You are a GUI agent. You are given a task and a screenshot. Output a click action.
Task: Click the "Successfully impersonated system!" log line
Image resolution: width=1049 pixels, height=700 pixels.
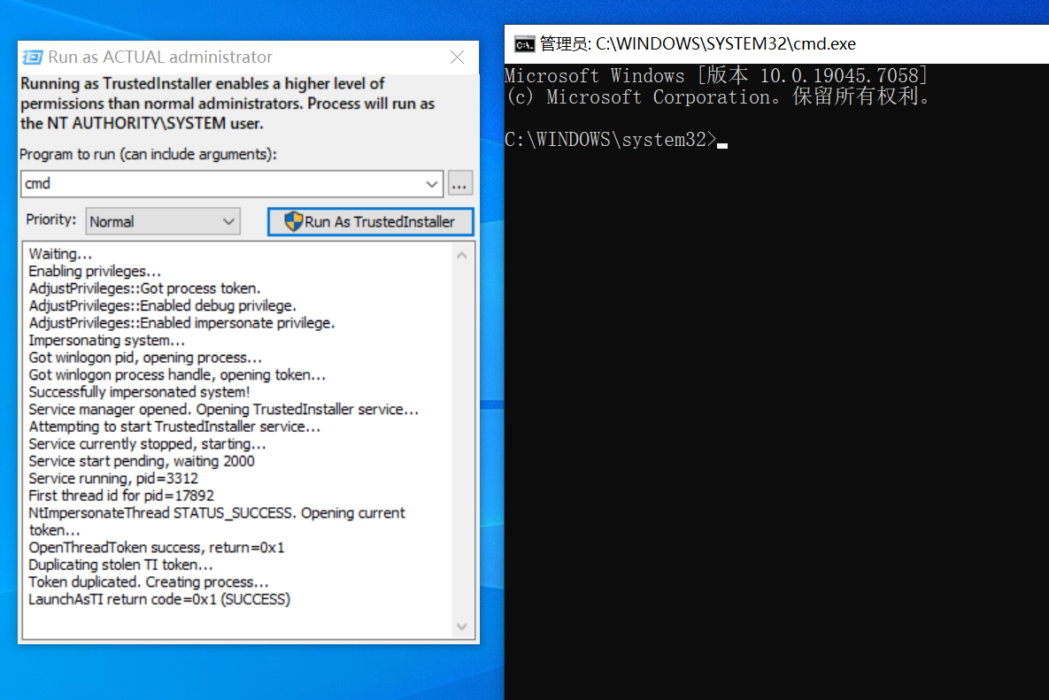pyautogui.click(x=139, y=392)
